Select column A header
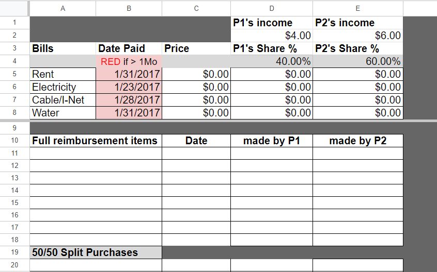Image resolution: width=437 pixels, height=272 pixels. (63, 8)
